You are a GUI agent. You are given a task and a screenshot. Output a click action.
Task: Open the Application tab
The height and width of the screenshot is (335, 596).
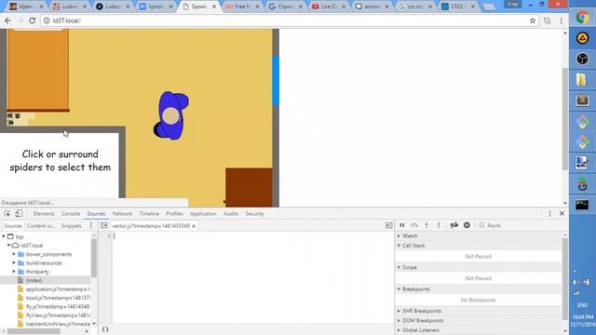coord(203,214)
